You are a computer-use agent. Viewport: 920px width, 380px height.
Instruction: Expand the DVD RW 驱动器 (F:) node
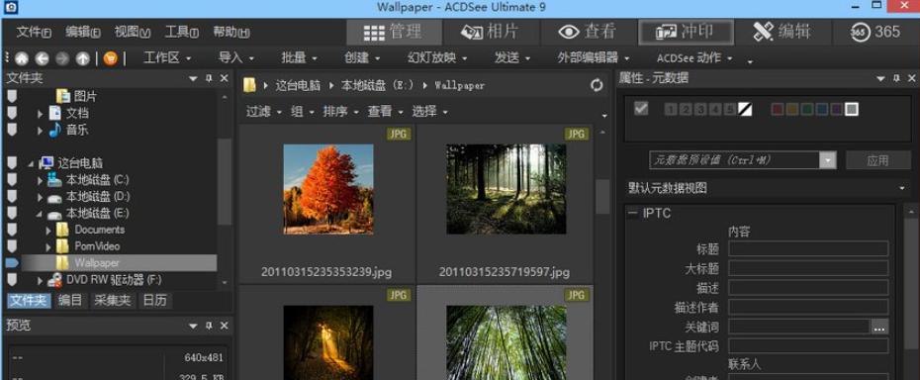[40, 281]
